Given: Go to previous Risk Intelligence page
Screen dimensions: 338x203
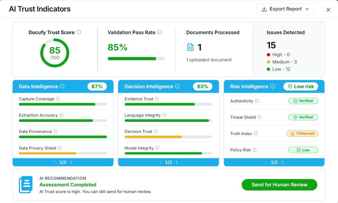Looking at the screenshot, I should (266, 162).
